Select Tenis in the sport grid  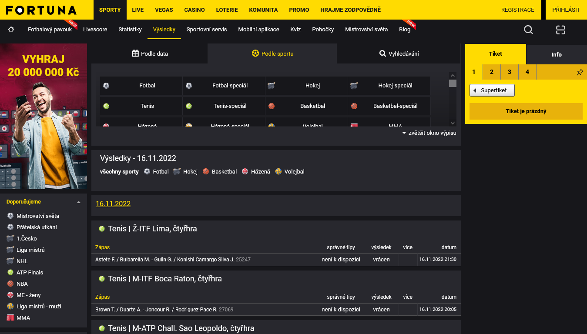coord(141,106)
